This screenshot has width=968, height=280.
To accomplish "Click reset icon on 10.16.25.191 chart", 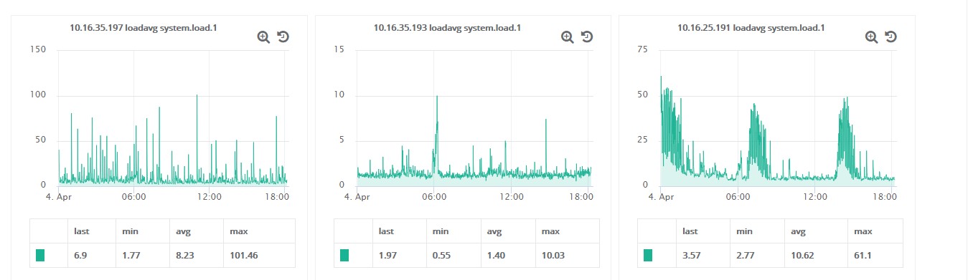I will click(x=891, y=37).
